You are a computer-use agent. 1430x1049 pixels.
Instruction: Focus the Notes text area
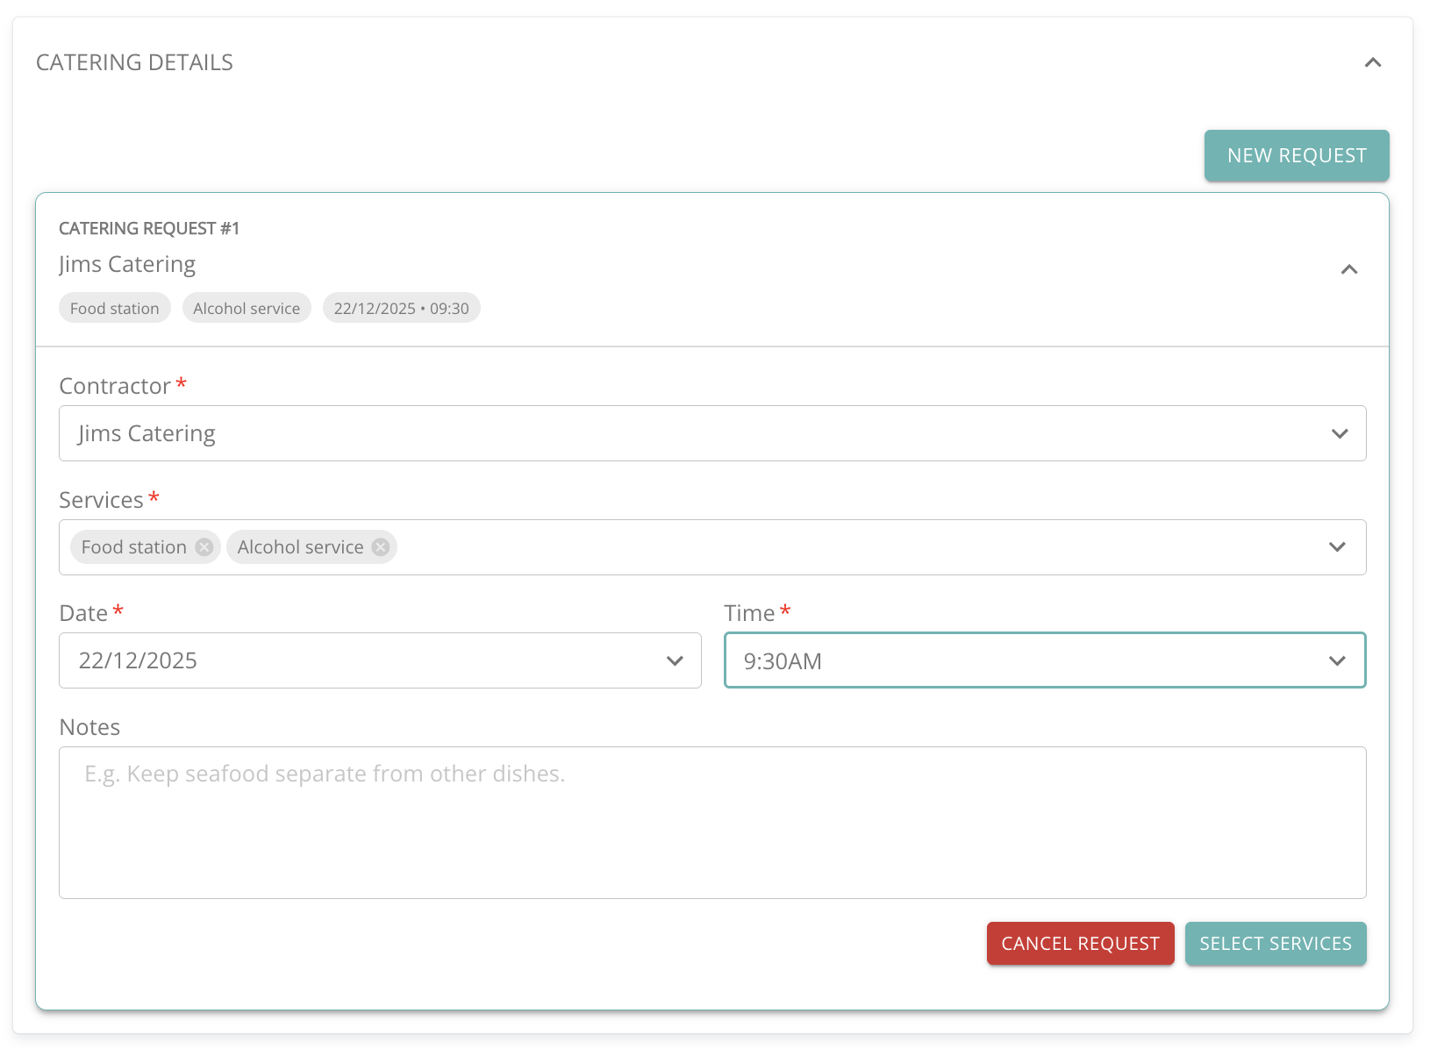[711, 823]
